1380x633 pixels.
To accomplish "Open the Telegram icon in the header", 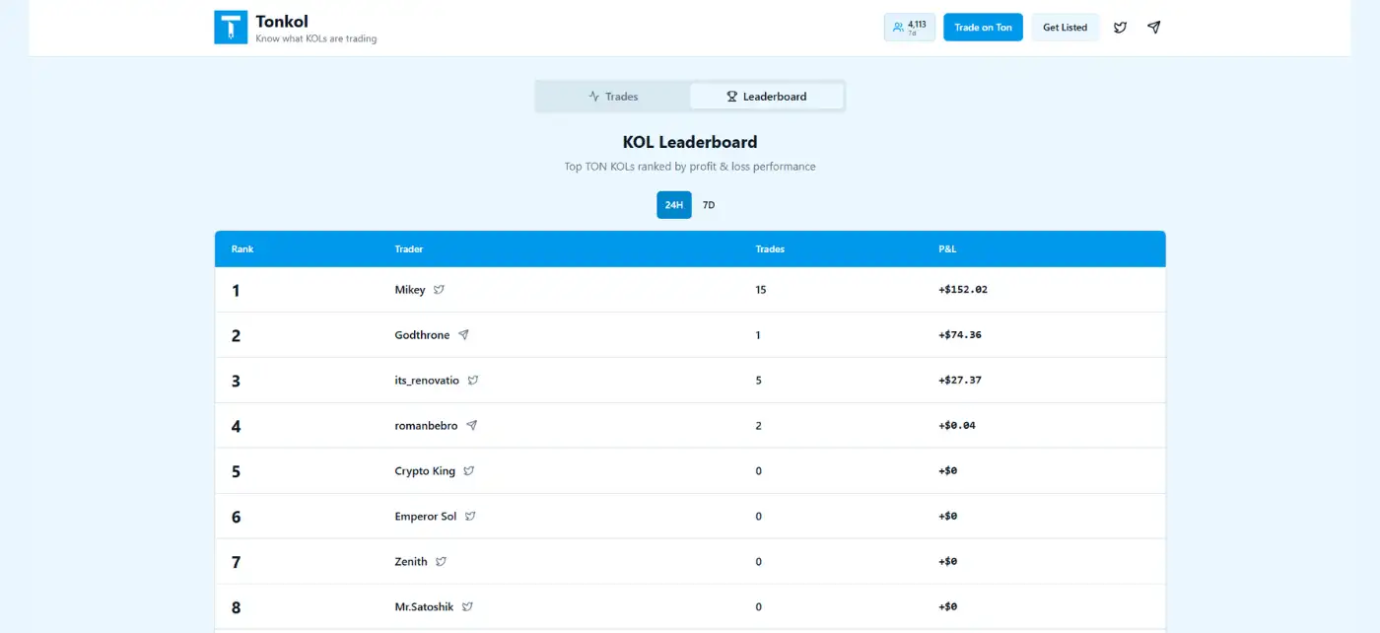I will pos(1153,28).
